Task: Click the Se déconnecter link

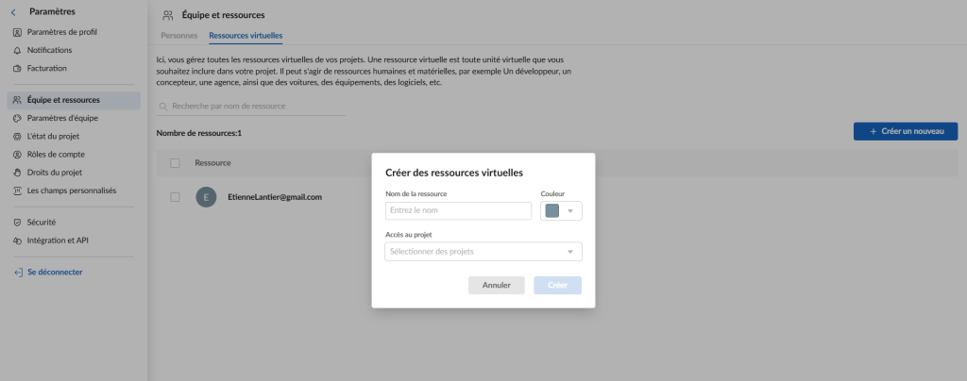Action: 55,272
